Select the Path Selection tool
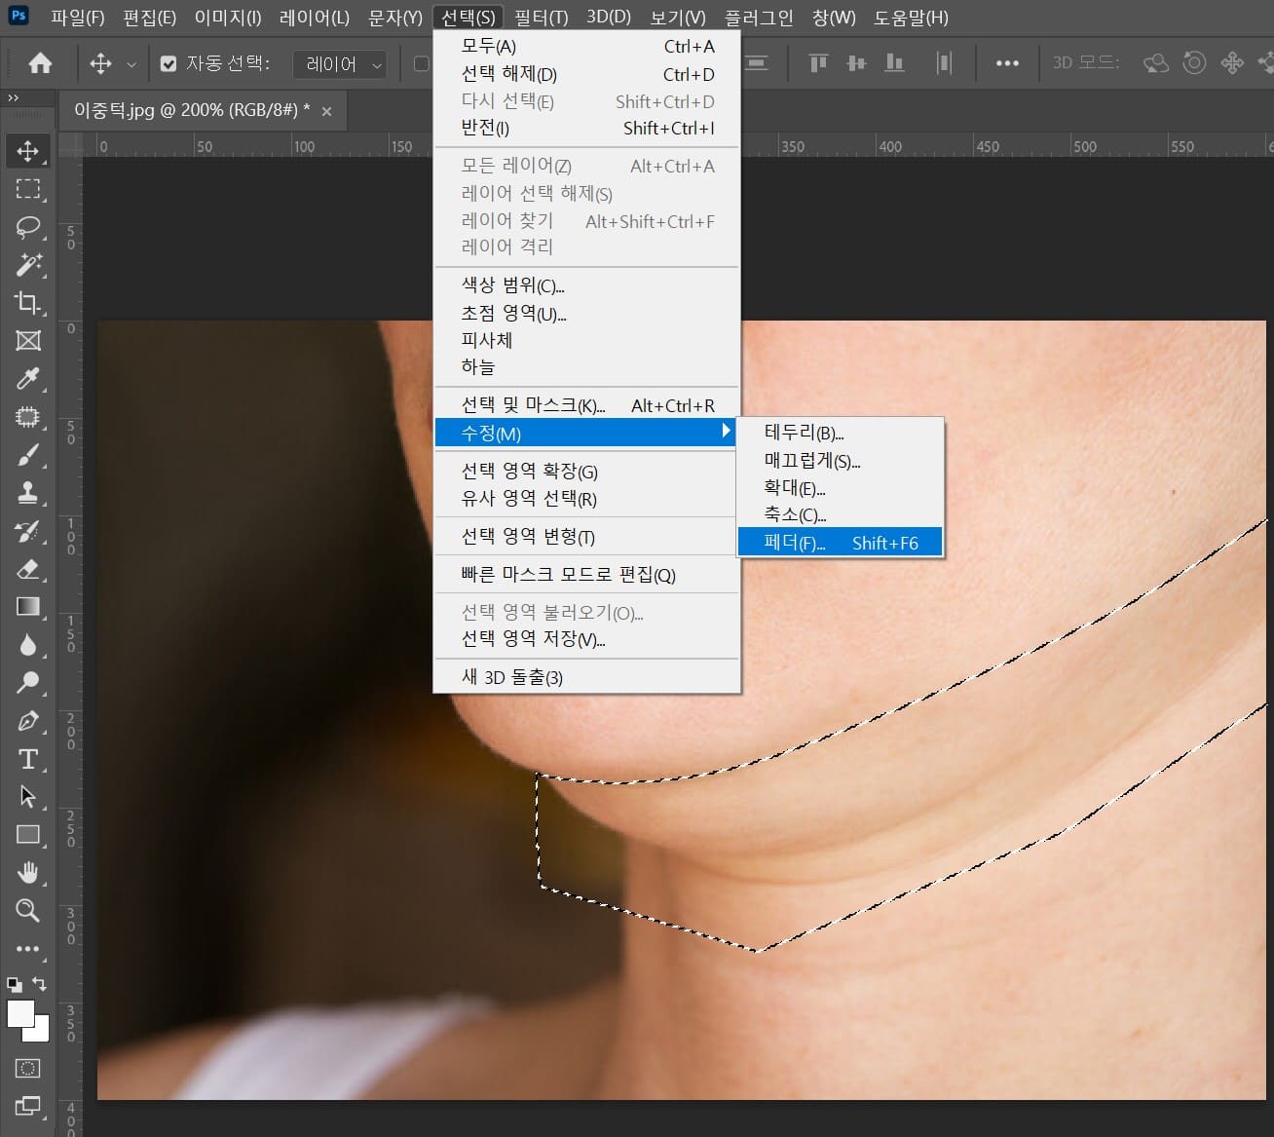 click(x=27, y=797)
